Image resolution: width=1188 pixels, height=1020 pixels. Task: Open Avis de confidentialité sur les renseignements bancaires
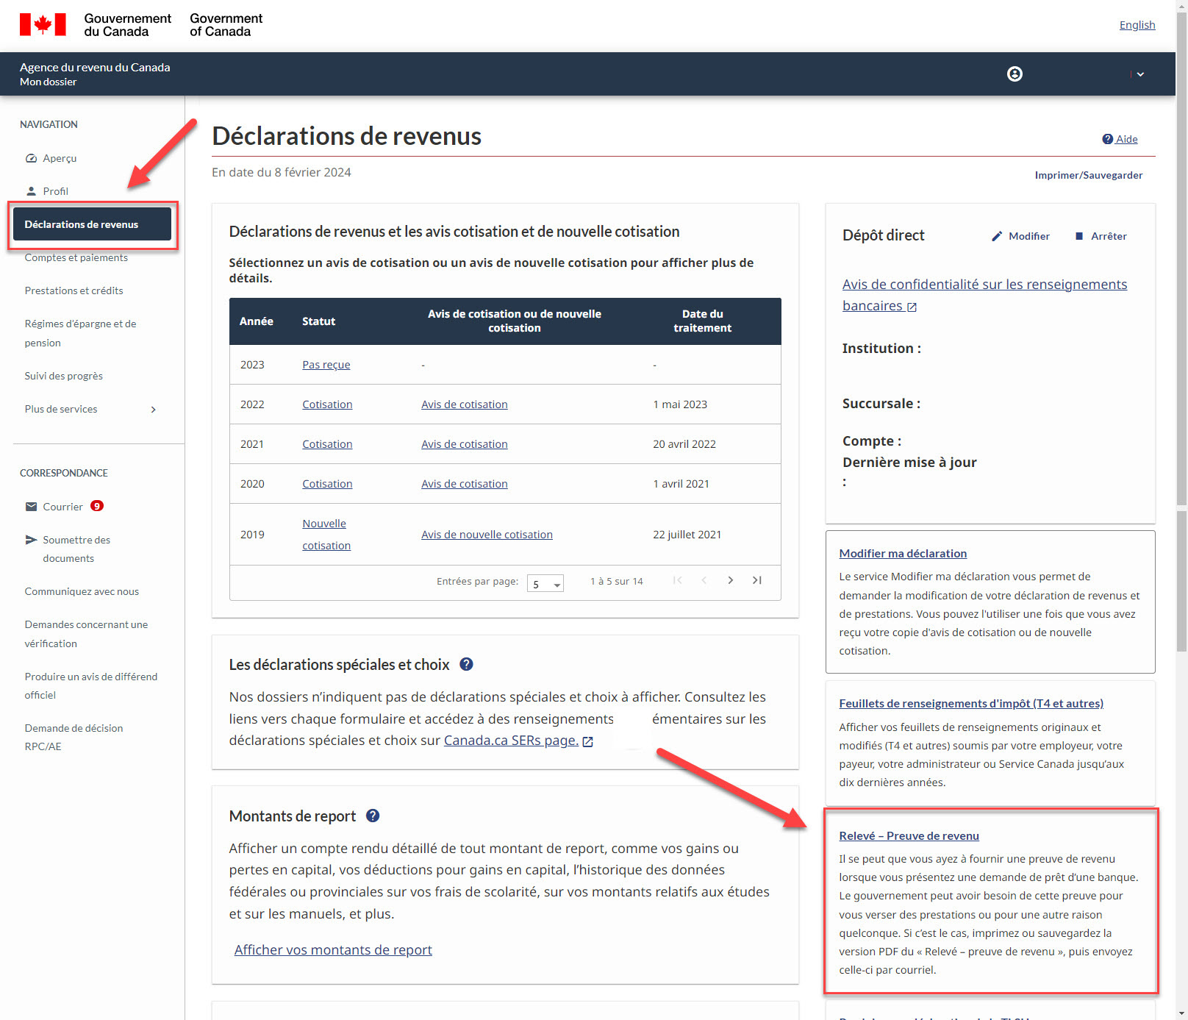point(984,295)
